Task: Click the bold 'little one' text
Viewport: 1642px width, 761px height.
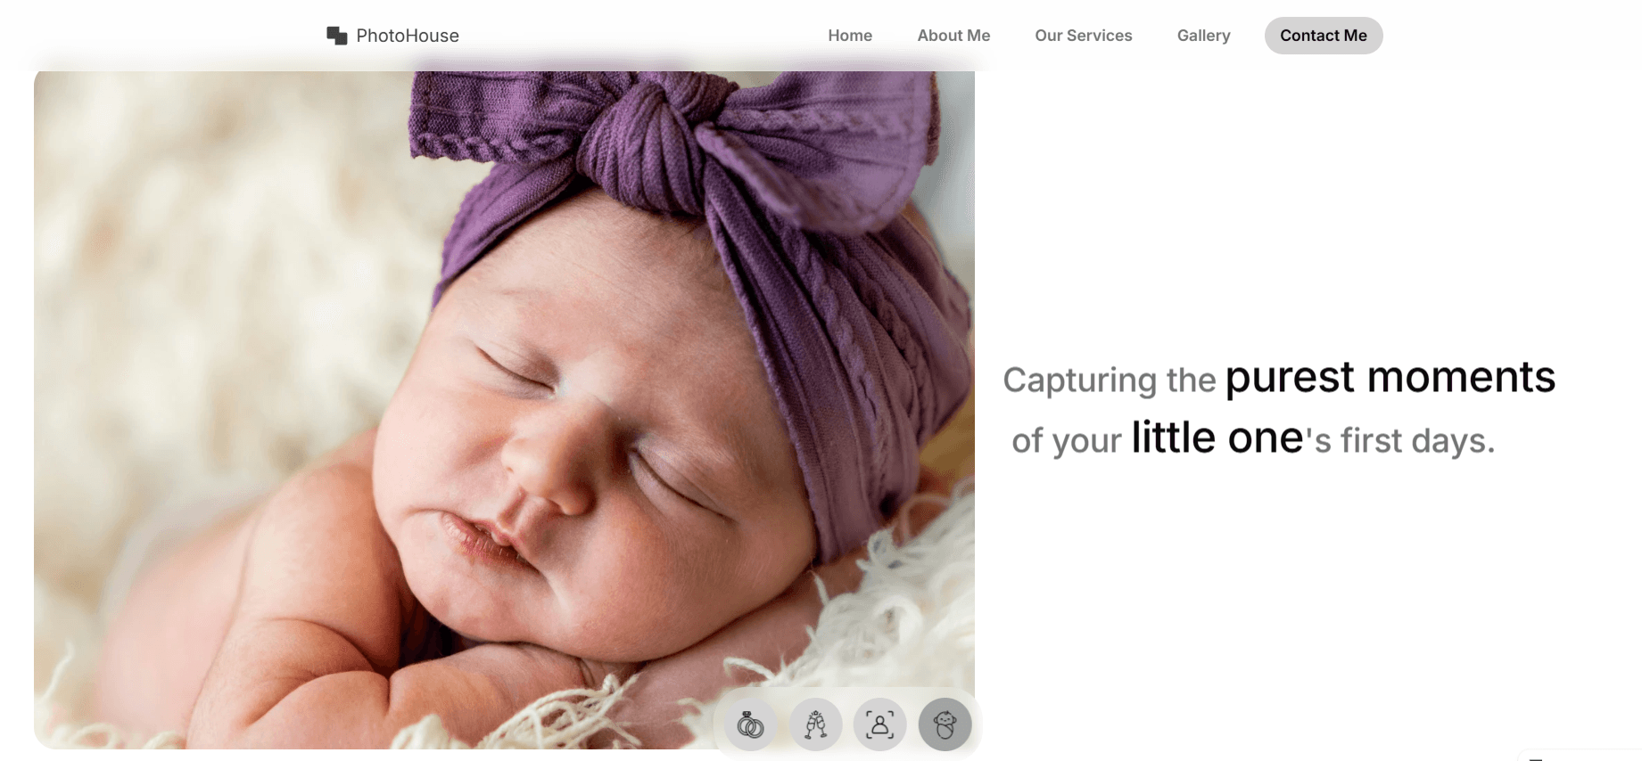Action: tap(1217, 438)
